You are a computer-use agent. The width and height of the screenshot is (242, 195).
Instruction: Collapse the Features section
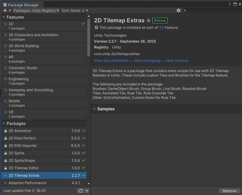[4, 17]
